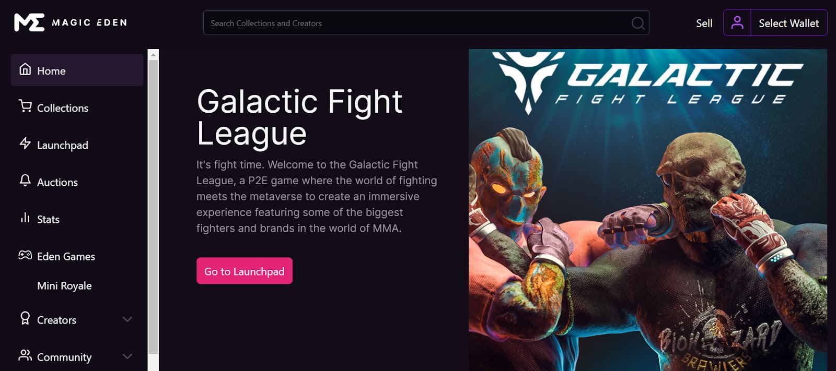Click the sidebar scrollbar up arrow
836x371 pixels.
tap(153, 54)
